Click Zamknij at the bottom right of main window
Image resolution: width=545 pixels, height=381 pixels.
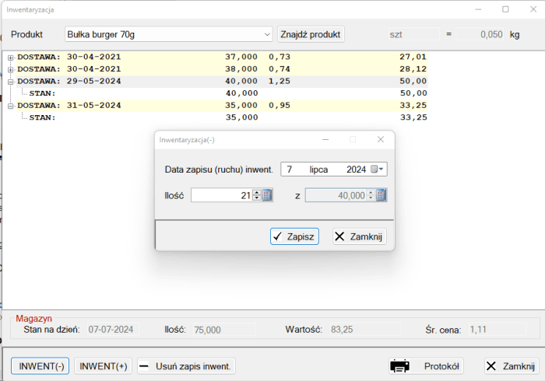point(511,366)
